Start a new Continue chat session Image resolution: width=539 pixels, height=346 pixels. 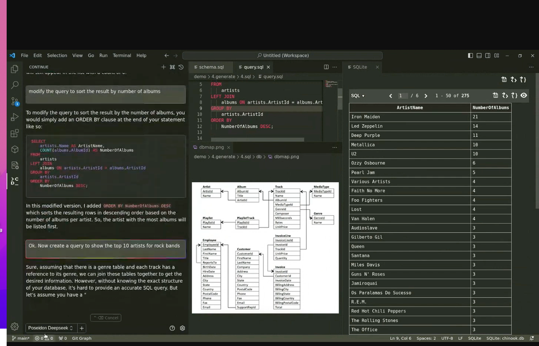point(164,67)
